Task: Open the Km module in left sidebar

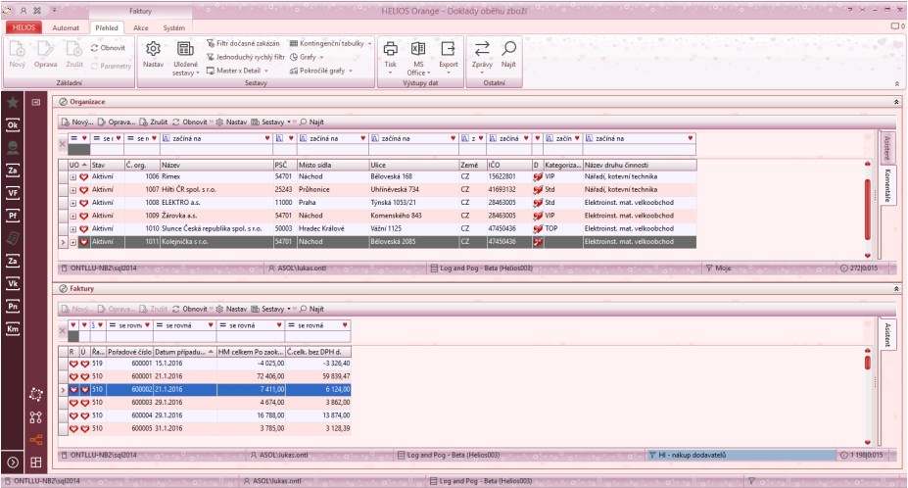Action: 12,328
